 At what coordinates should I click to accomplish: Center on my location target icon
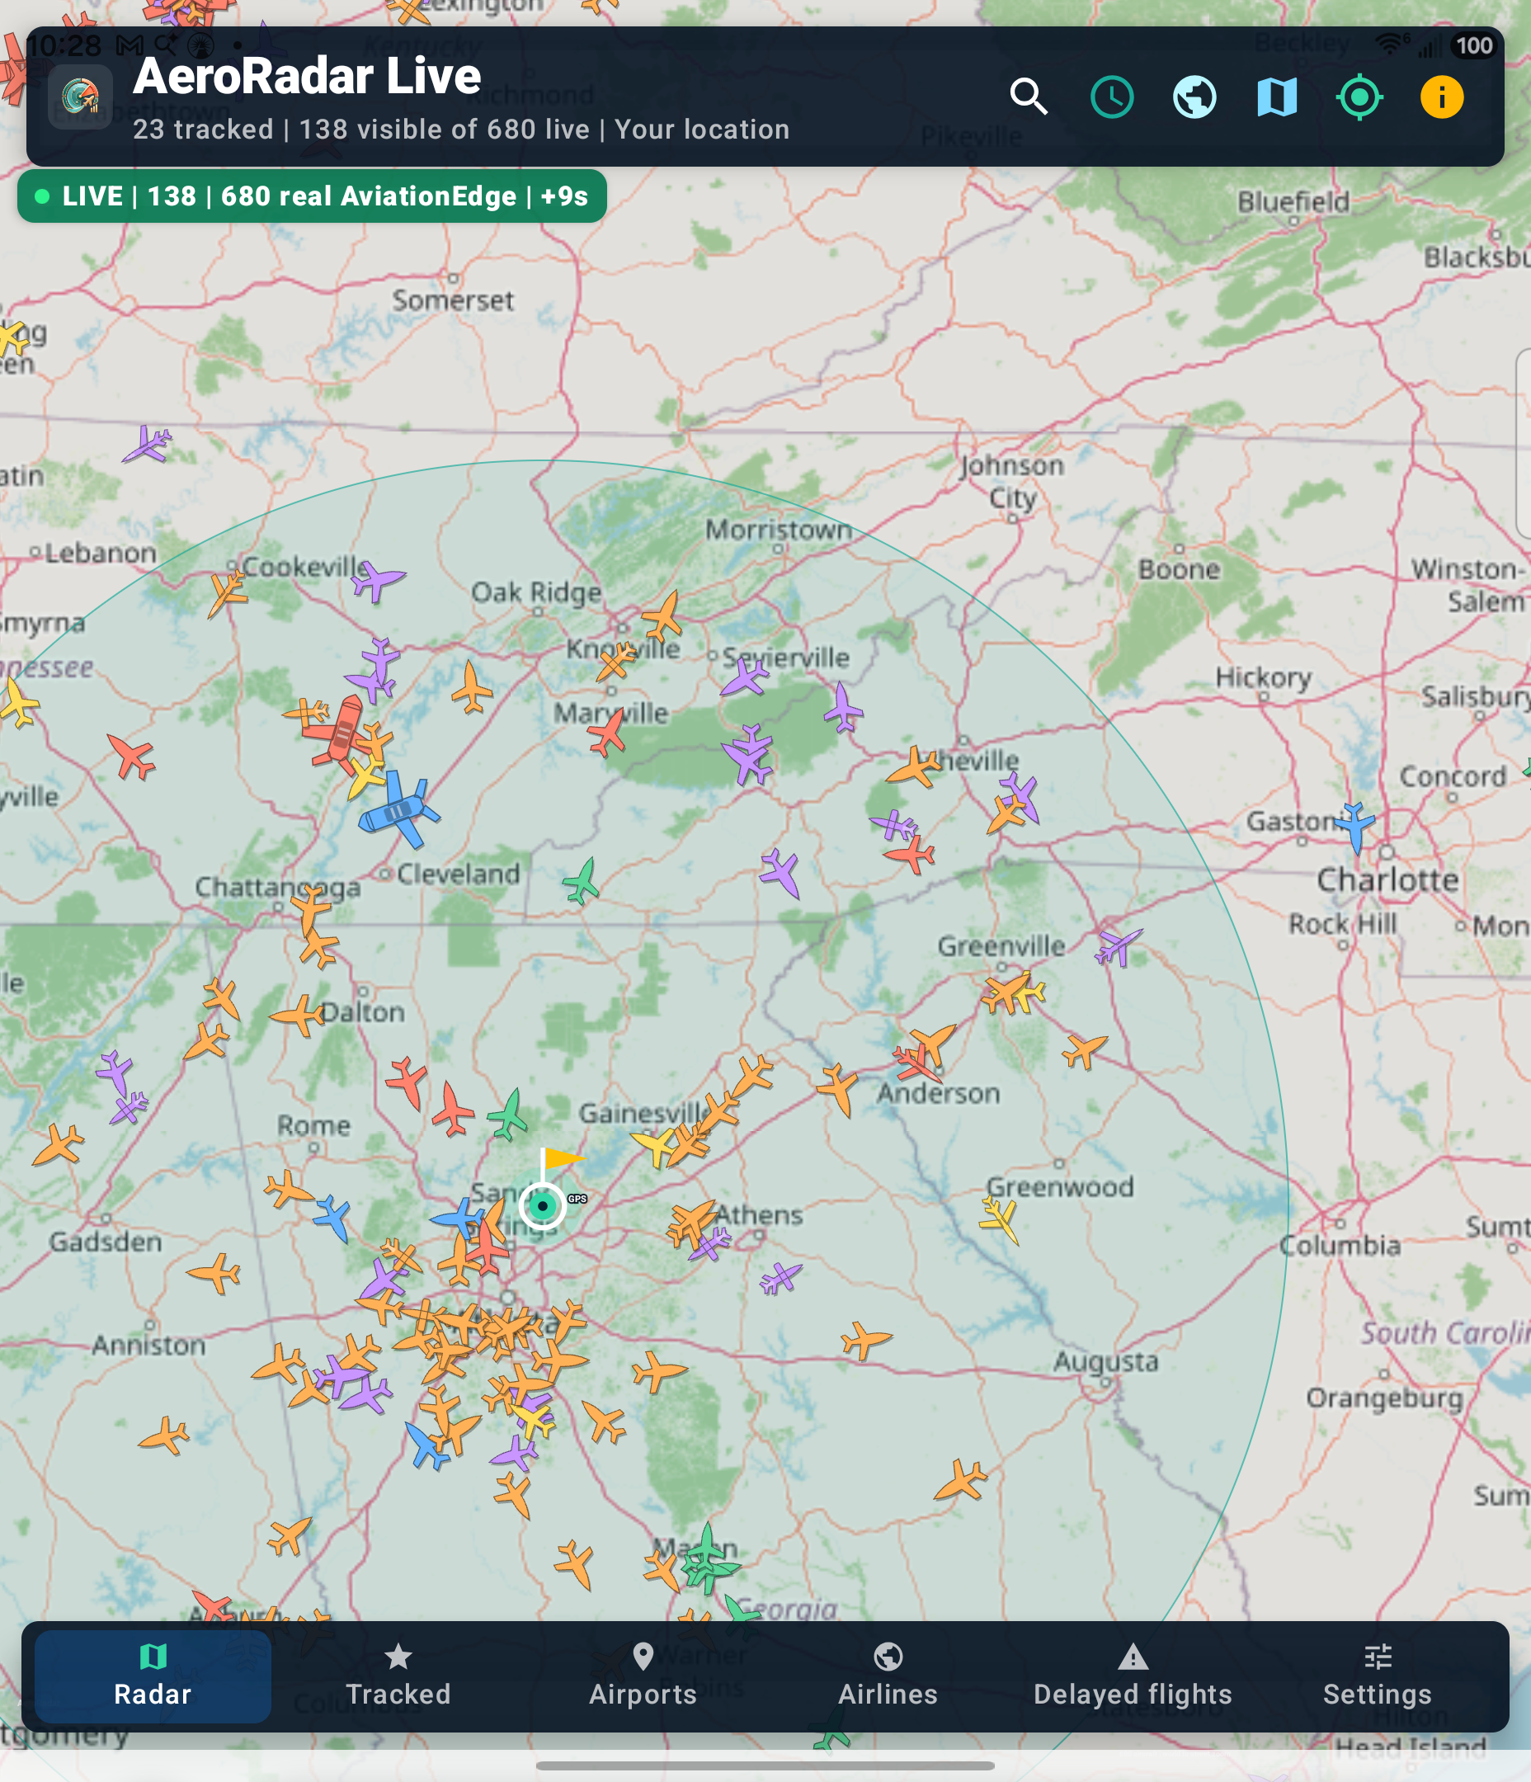[x=1360, y=97]
